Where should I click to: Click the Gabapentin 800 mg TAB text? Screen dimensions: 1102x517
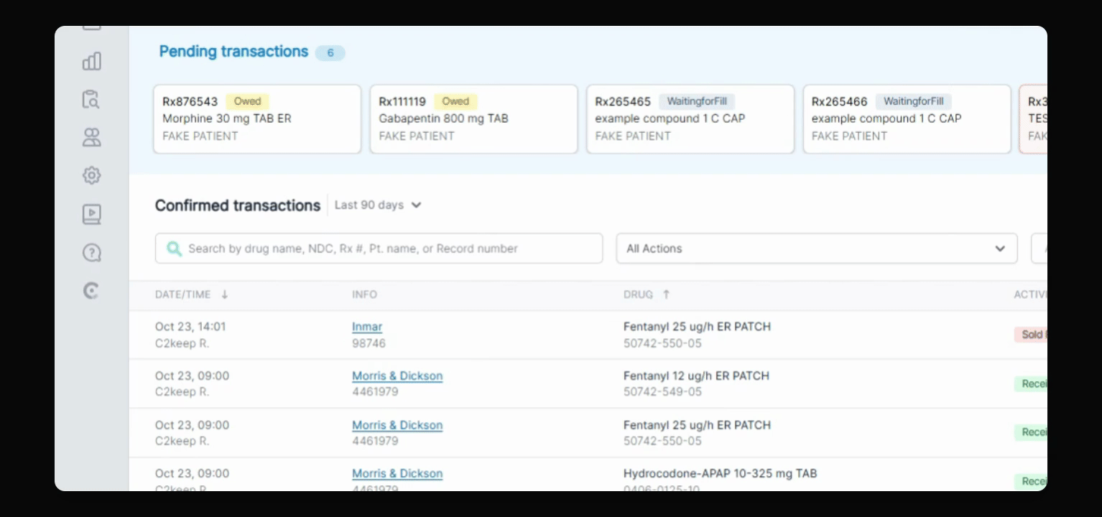[443, 118]
